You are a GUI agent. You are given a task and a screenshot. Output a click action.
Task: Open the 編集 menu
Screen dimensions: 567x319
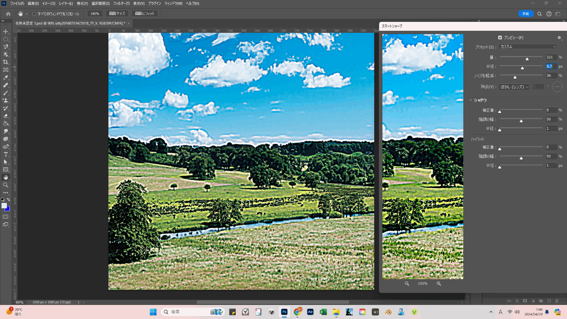point(33,3)
